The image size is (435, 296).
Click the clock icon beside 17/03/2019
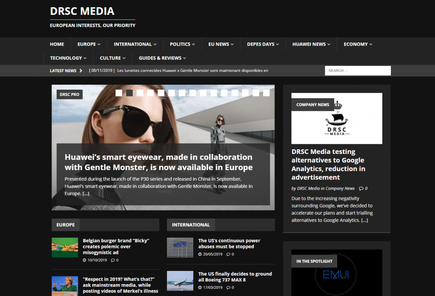[x=200, y=287]
